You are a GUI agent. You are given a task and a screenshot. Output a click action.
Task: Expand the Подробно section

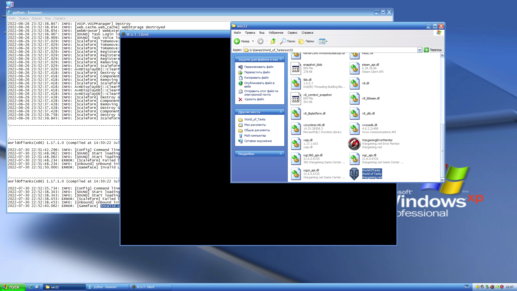point(280,154)
